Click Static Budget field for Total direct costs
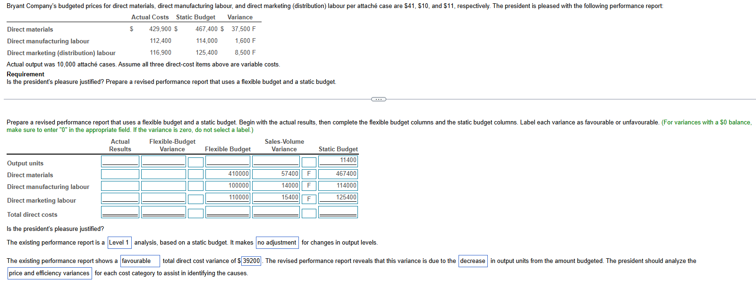The image size is (756, 287). [338, 212]
